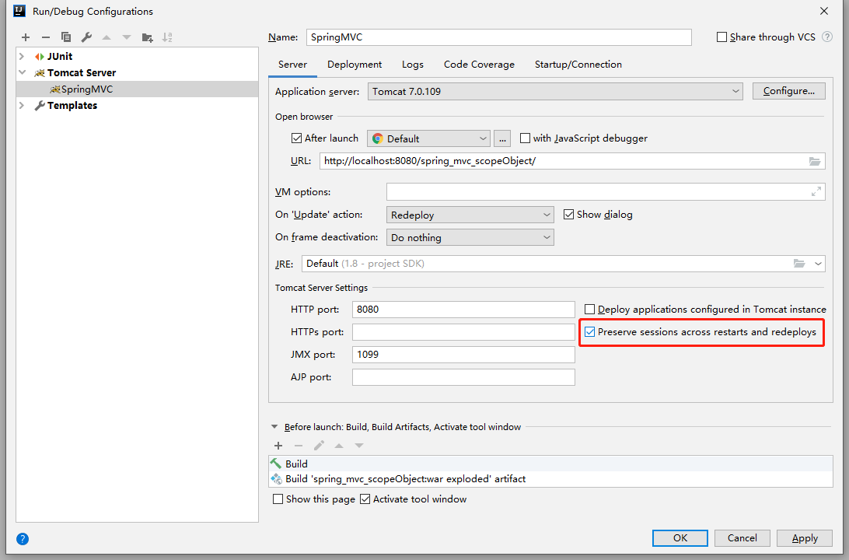Select JUnit label in tree
The image size is (849, 560).
click(60, 56)
